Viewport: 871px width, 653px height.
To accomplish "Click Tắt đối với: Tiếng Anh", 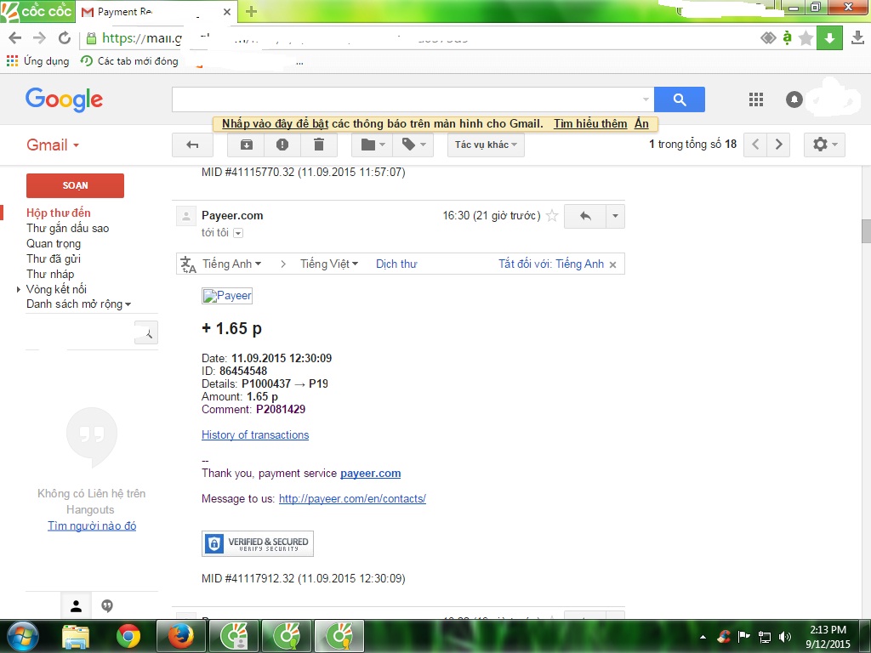I will coord(551,264).
